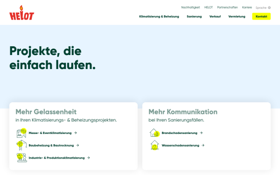Click arrow next to Messe- & Eventklimatisierung
280x175 pixels.
click(75, 133)
